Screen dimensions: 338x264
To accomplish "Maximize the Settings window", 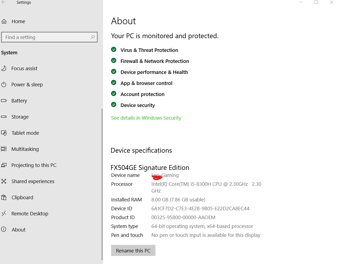I will (x=316, y=2).
